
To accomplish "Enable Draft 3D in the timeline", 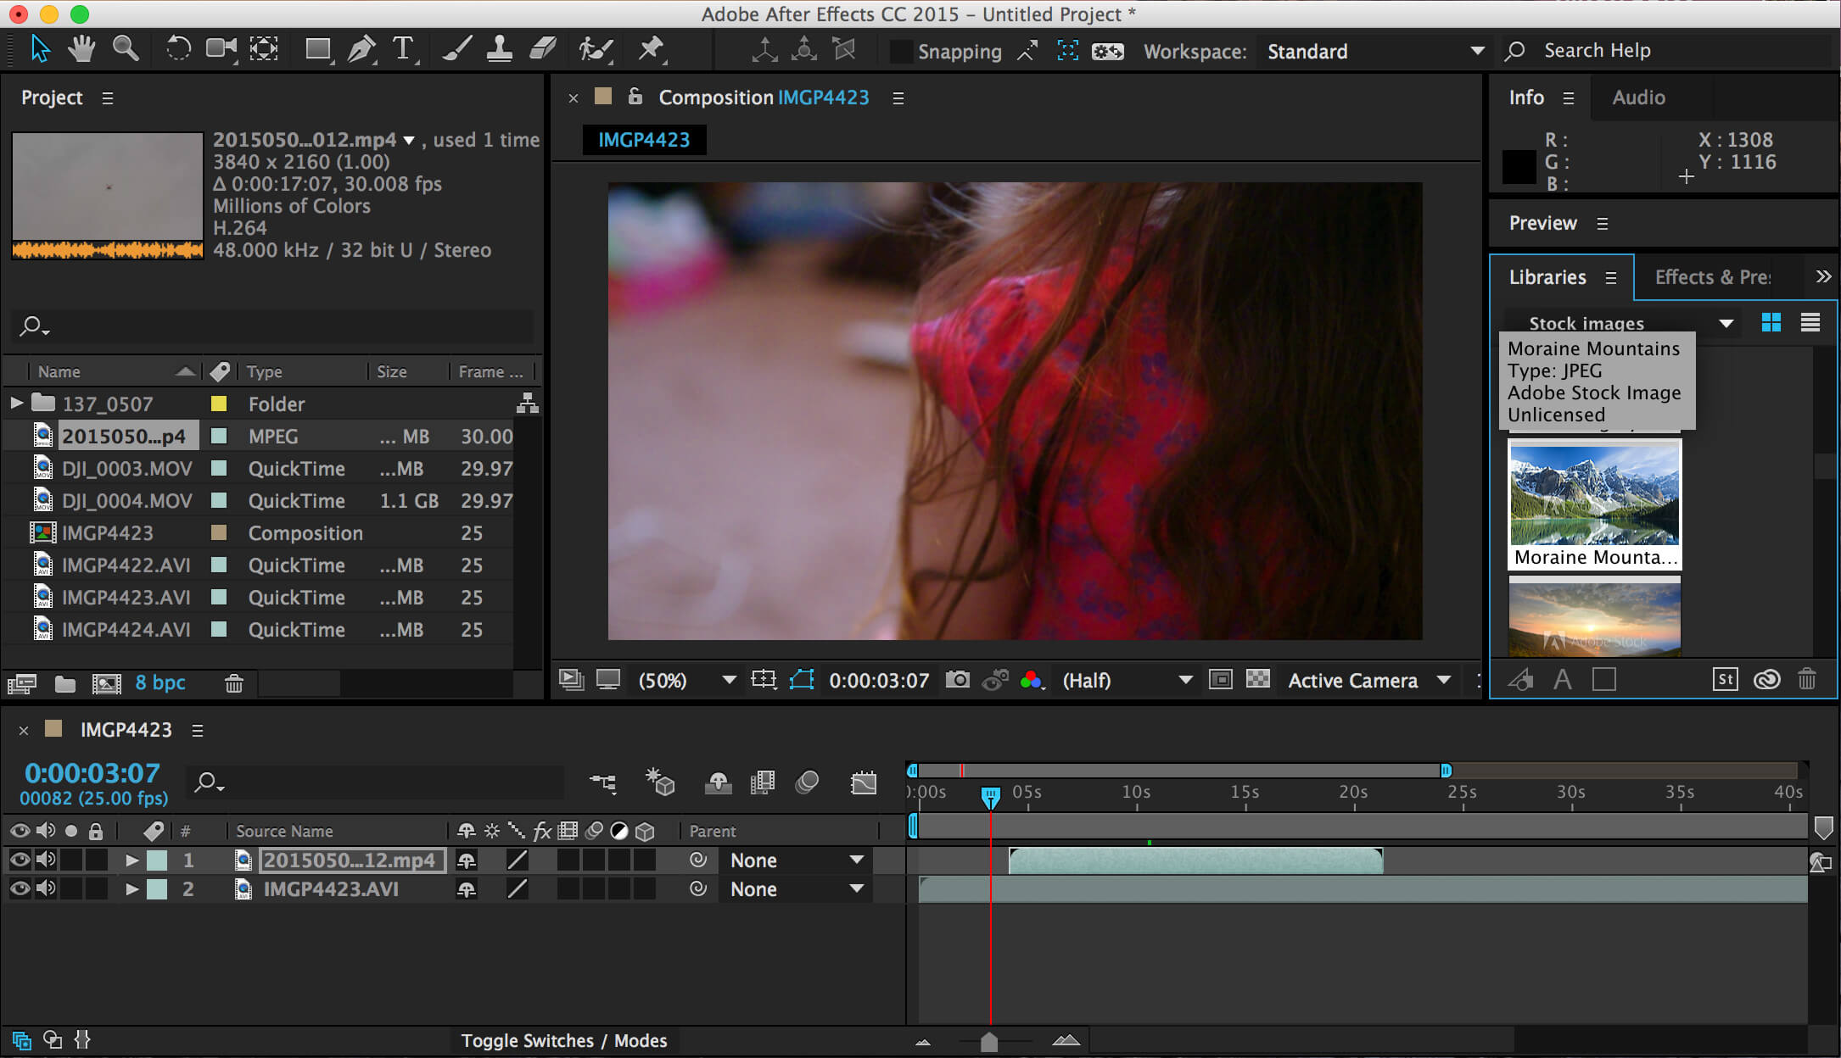I will pos(660,782).
